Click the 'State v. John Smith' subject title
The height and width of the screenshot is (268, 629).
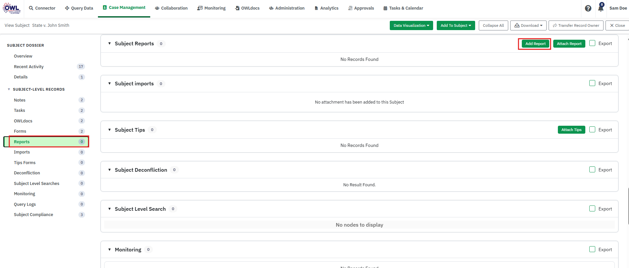click(x=51, y=25)
